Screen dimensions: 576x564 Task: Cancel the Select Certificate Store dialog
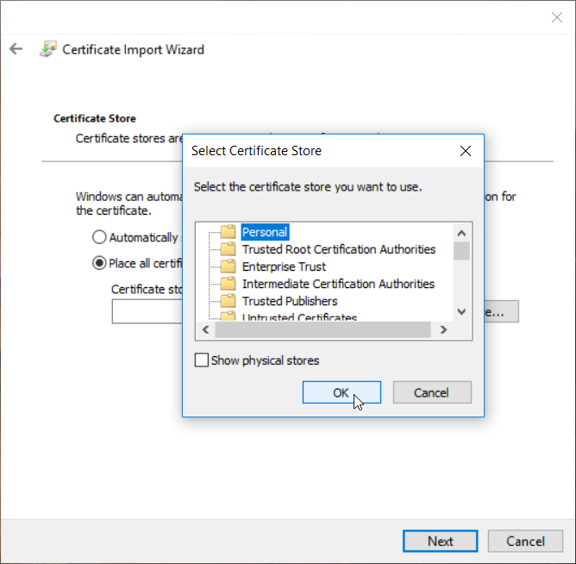[x=432, y=392]
